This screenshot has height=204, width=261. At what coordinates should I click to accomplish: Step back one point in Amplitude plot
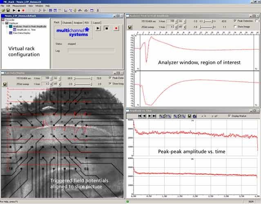click(x=145, y=116)
